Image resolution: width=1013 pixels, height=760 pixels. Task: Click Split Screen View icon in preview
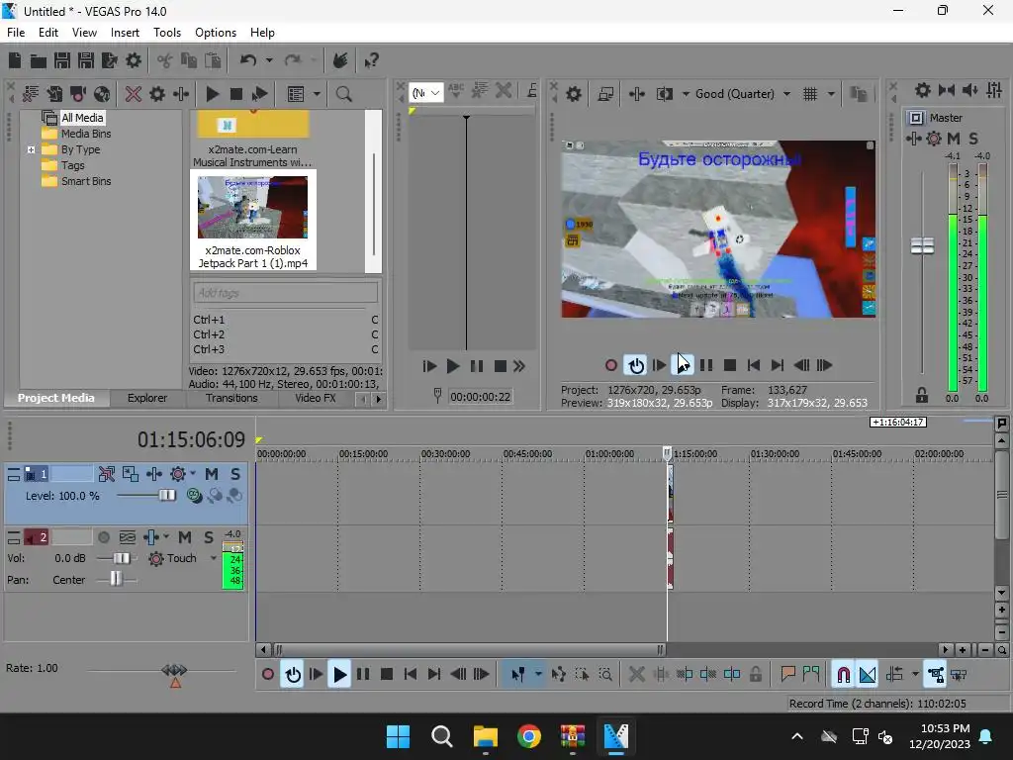664,94
